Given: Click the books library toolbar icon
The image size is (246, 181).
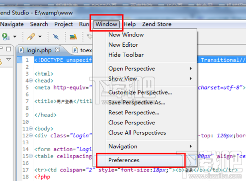Looking at the screenshot, I should click(73, 37).
